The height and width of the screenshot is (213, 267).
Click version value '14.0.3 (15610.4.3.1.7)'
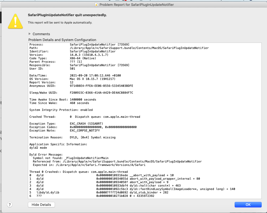pos(89,55)
